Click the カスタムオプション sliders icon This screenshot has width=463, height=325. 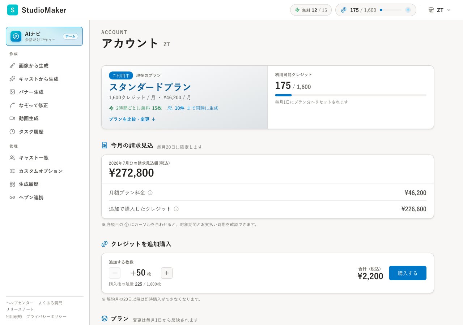click(12, 171)
